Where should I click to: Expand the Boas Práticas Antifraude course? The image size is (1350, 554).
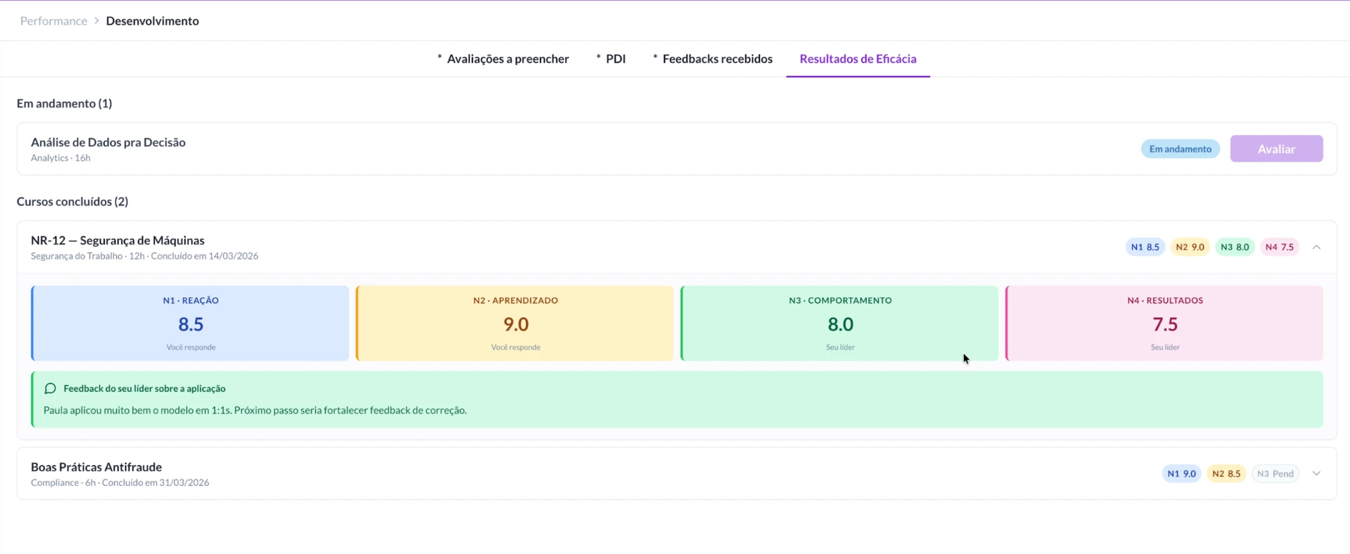tap(1316, 473)
